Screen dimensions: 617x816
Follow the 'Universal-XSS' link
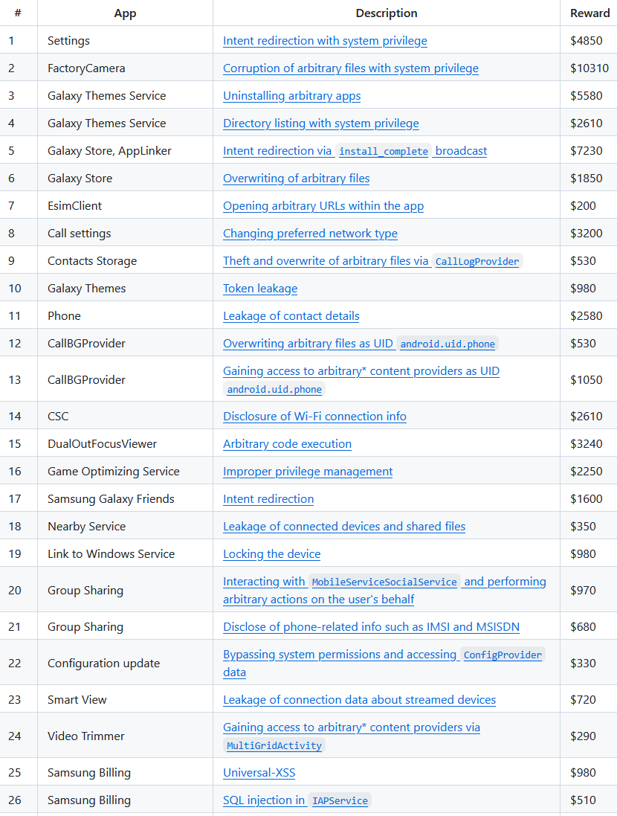click(259, 773)
